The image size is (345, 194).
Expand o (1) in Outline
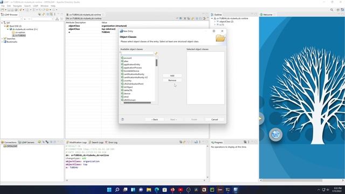(x=215, y=25)
